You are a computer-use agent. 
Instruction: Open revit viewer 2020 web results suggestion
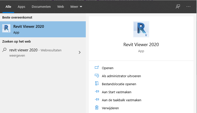(43, 52)
